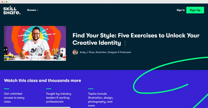Open the Browse dropdown menu
Viewport: 208px width, 108px height.
coord(33,10)
